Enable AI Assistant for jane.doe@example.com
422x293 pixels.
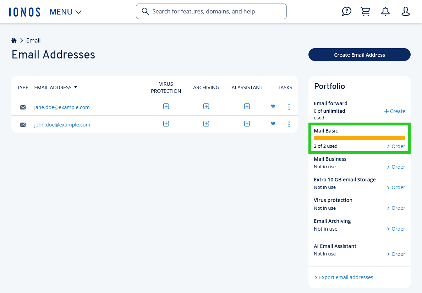click(x=247, y=106)
